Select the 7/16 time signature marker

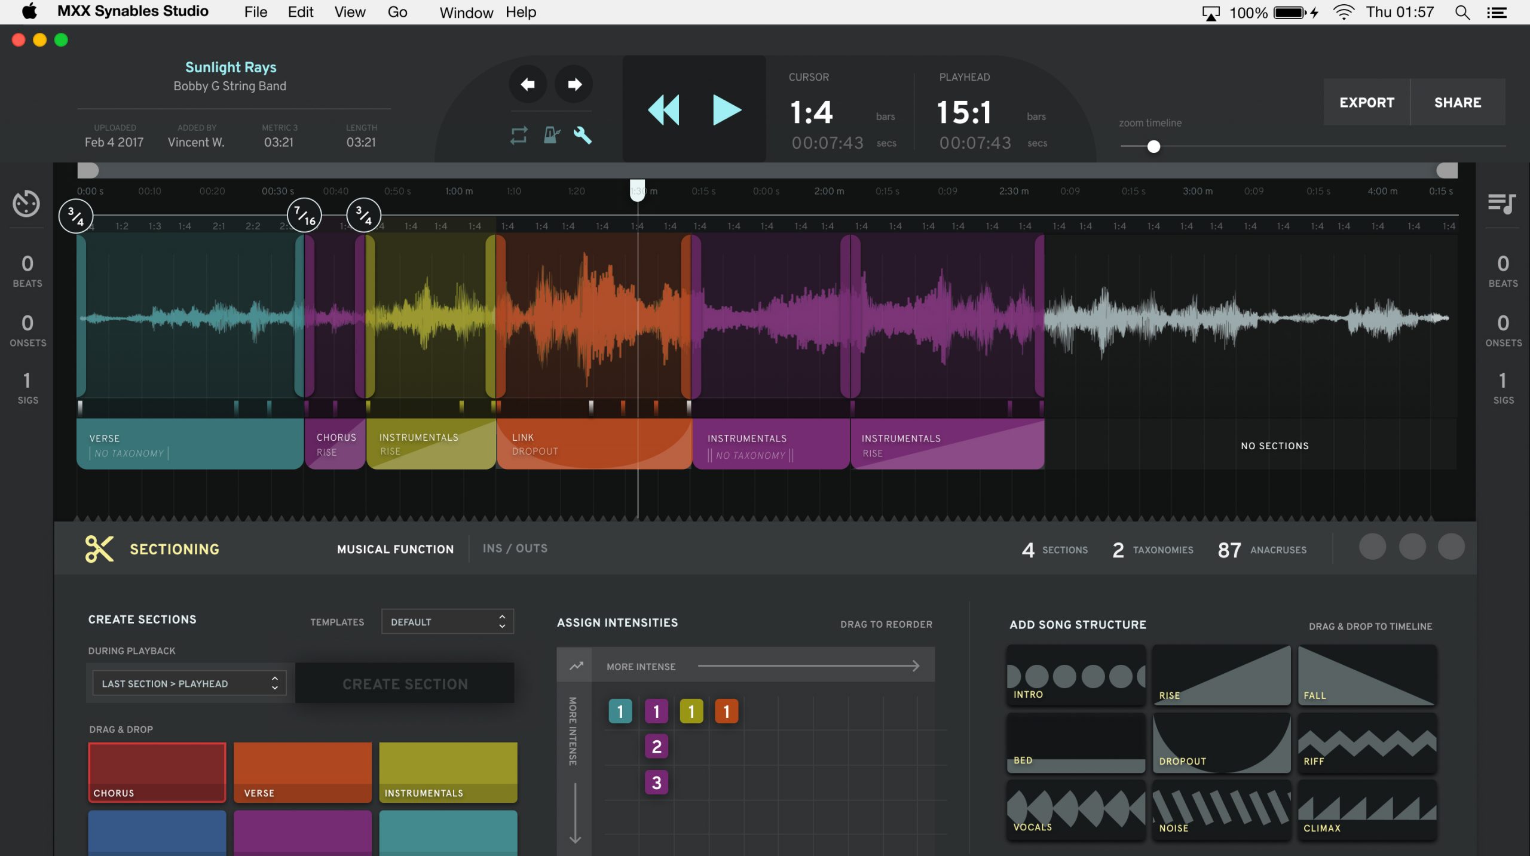(x=304, y=216)
